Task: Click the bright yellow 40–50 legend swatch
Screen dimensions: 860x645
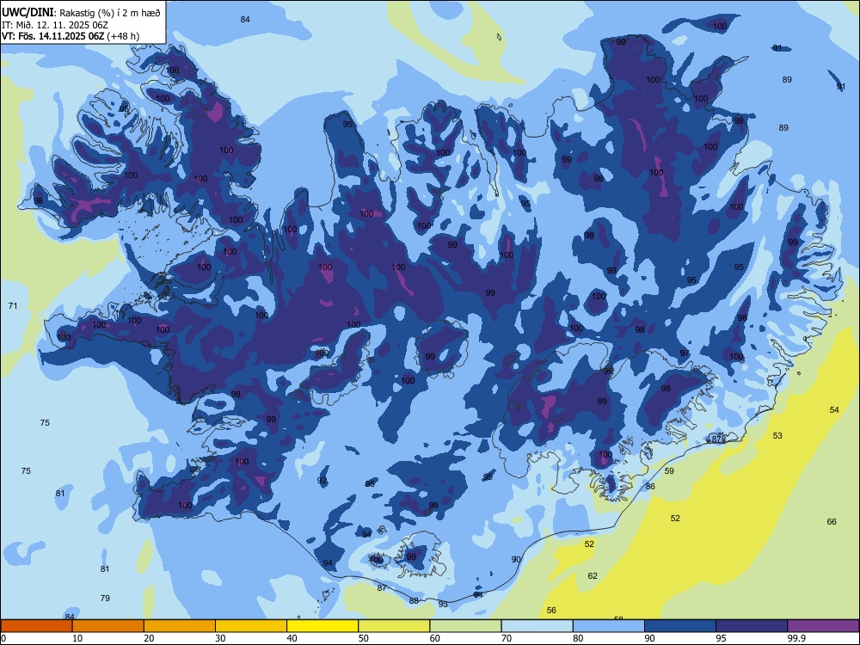Action: pos(322,626)
